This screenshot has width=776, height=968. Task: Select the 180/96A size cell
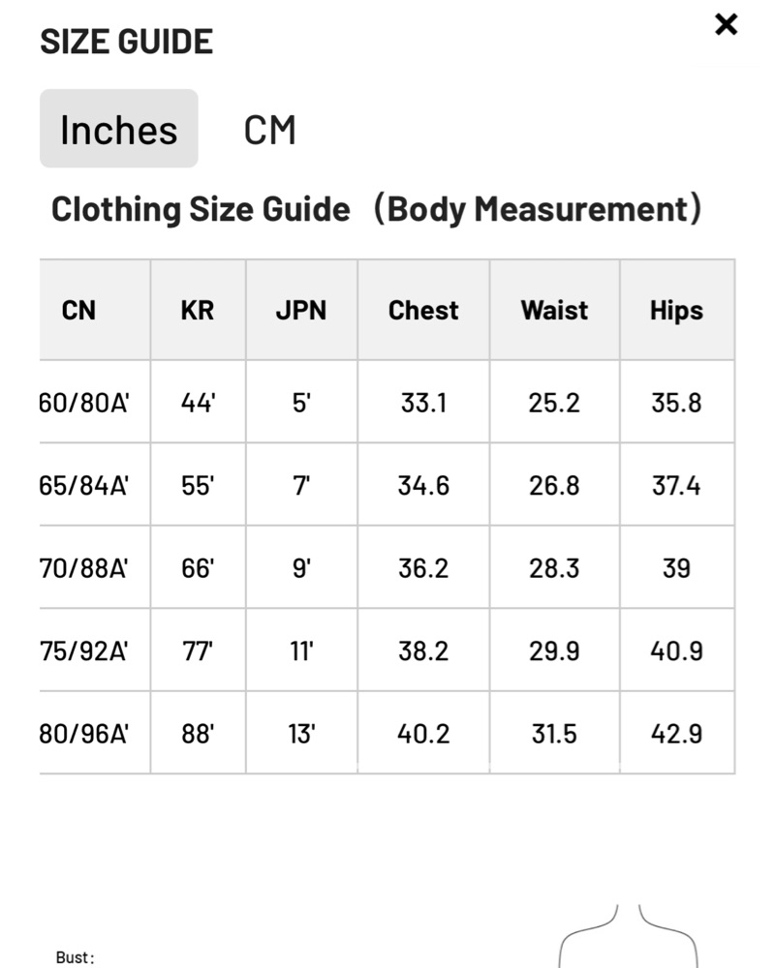tap(95, 733)
